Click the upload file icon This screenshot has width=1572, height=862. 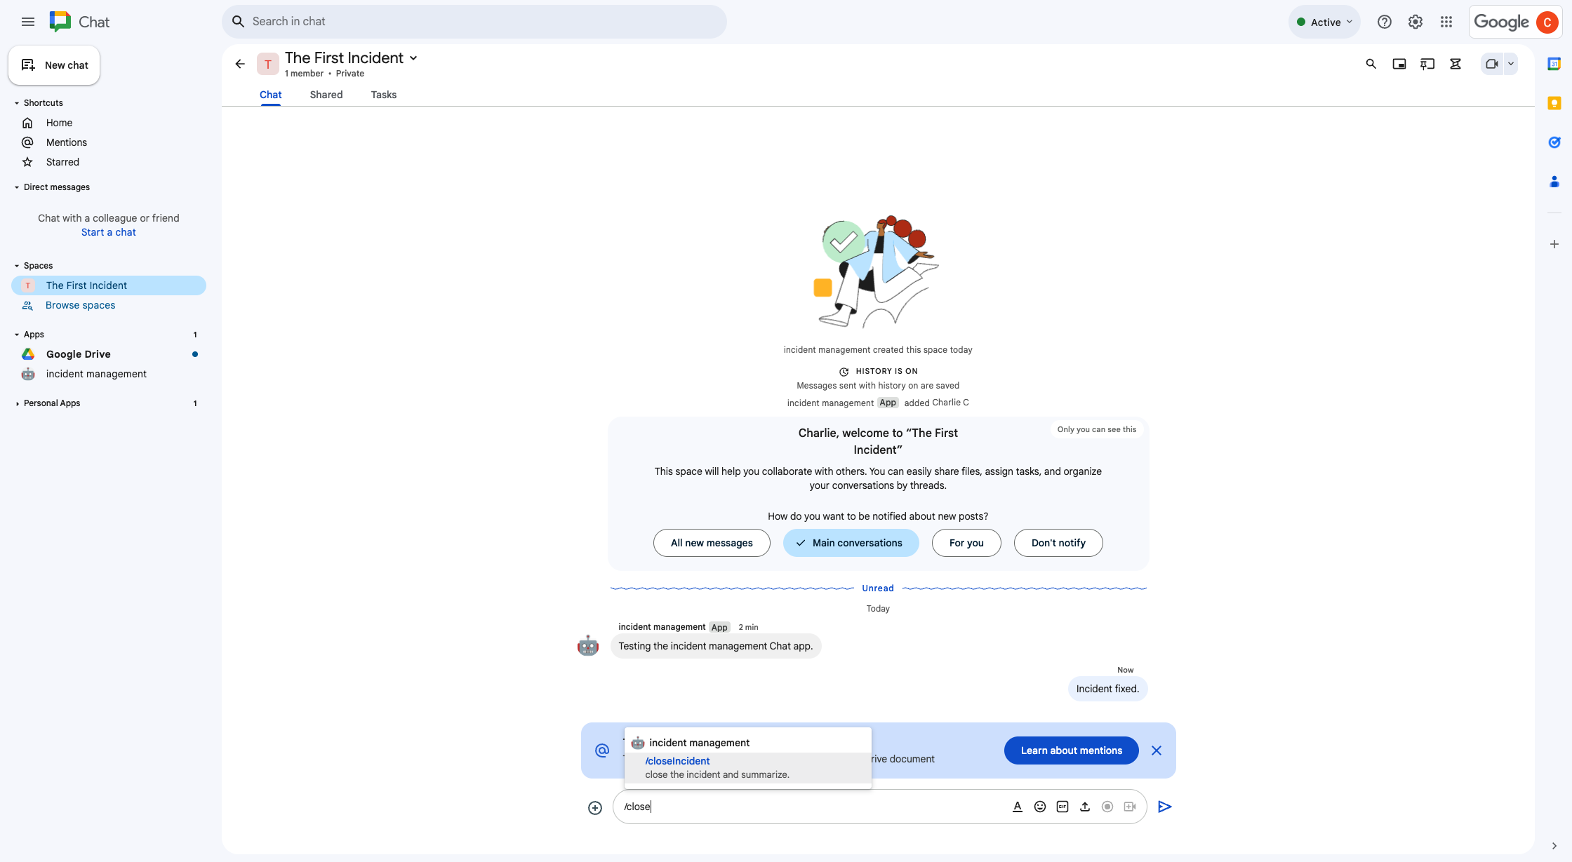tap(1085, 807)
